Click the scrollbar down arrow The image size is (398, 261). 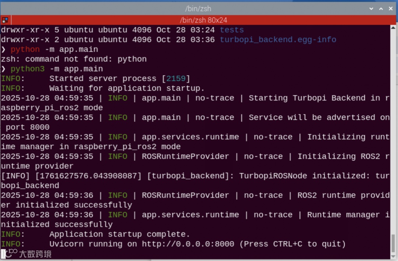tap(393, 257)
